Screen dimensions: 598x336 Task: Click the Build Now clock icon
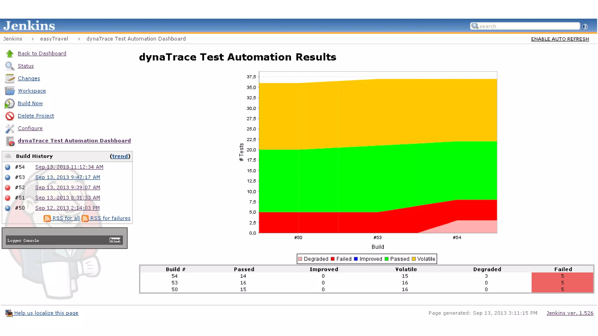click(x=10, y=104)
